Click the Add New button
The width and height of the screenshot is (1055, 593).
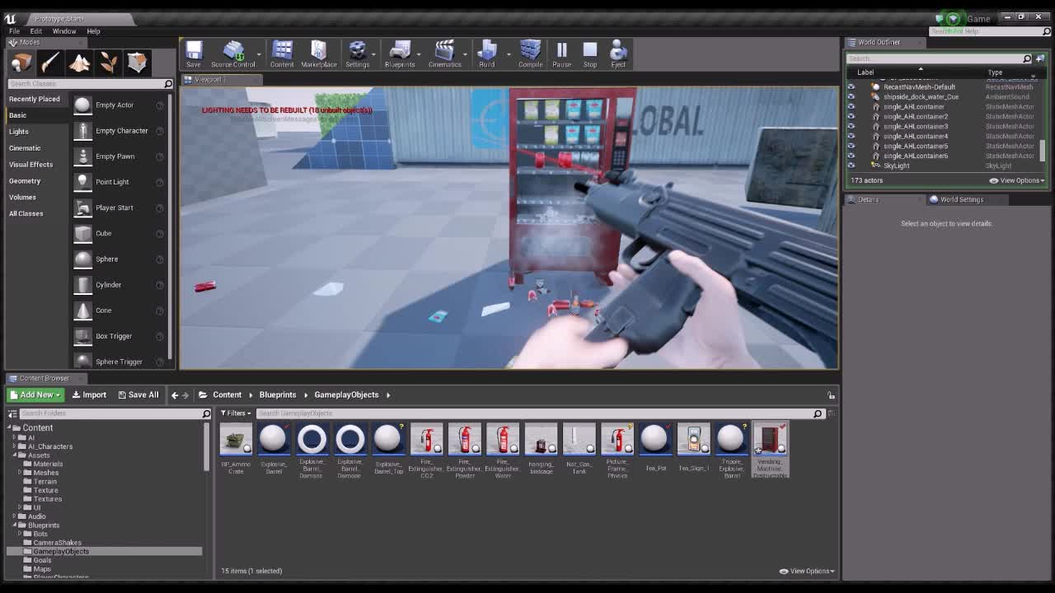[33, 395]
